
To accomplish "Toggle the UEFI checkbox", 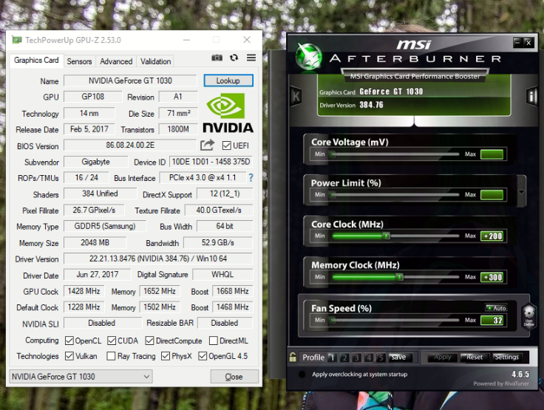I will pyautogui.click(x=227, y=146).
